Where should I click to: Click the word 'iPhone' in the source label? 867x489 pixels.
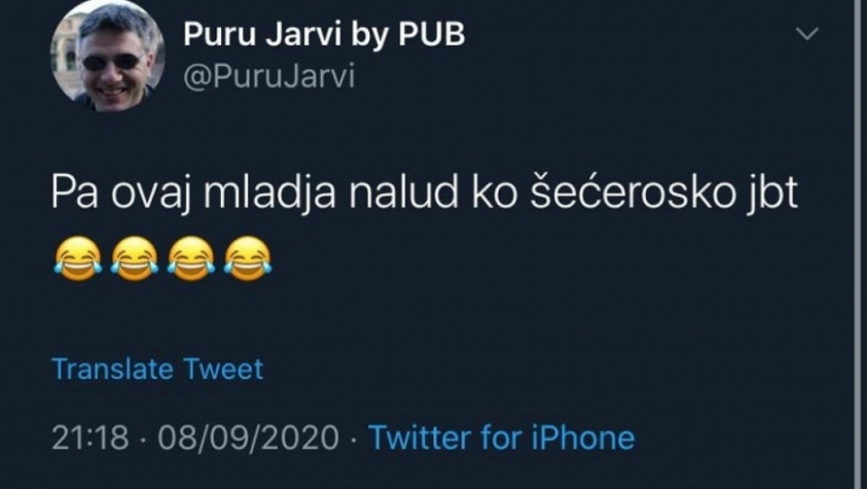[x=583, y=438]
